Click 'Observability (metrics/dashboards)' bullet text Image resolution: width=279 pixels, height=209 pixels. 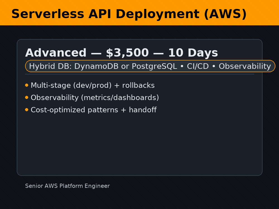point(95,98)
